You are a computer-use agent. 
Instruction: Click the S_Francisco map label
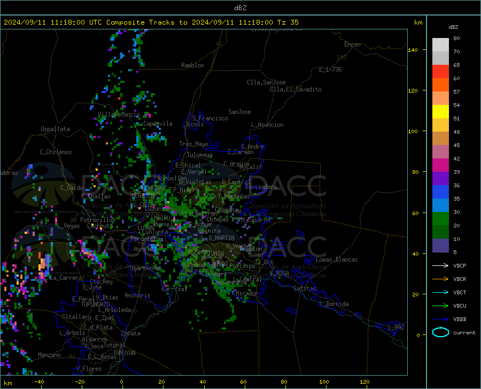coord(210,118)
